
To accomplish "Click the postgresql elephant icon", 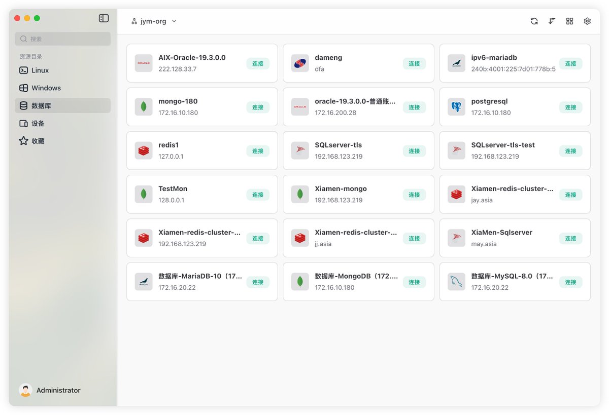I will tap(456, 107).
